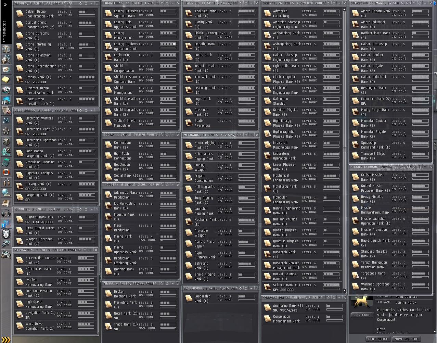Click the Drone Interfacing skill book icon
The height and width of the screenshot is (343, 437).
[20, 47]
